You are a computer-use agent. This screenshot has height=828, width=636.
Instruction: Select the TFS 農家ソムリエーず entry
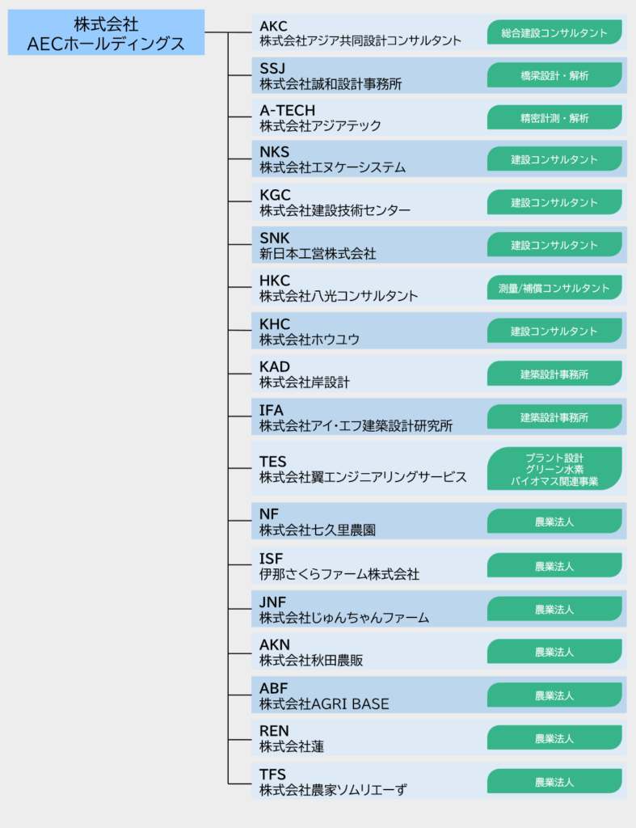pyautogui.click(x=332, y=782)
